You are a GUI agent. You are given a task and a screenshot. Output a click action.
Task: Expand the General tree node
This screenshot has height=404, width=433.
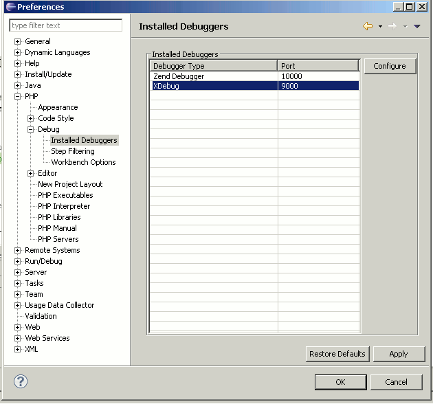coord(17,41)
